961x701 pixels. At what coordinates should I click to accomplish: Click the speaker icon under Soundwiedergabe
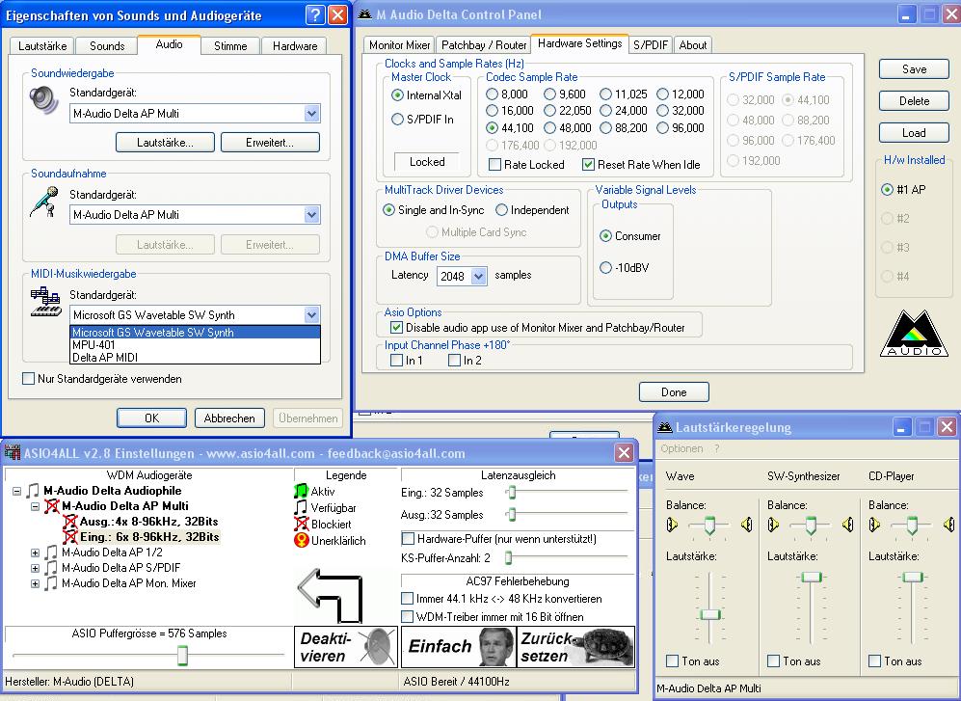(x=43, y=100)
